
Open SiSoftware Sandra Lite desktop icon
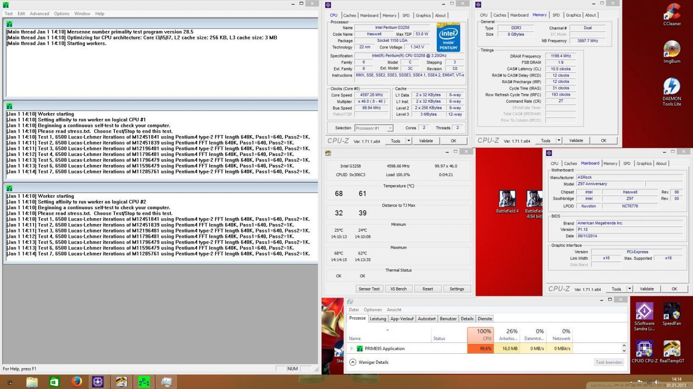coord(644,316)
